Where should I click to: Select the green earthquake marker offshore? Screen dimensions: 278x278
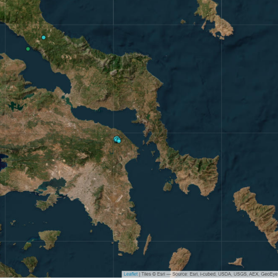coord(28,49)
